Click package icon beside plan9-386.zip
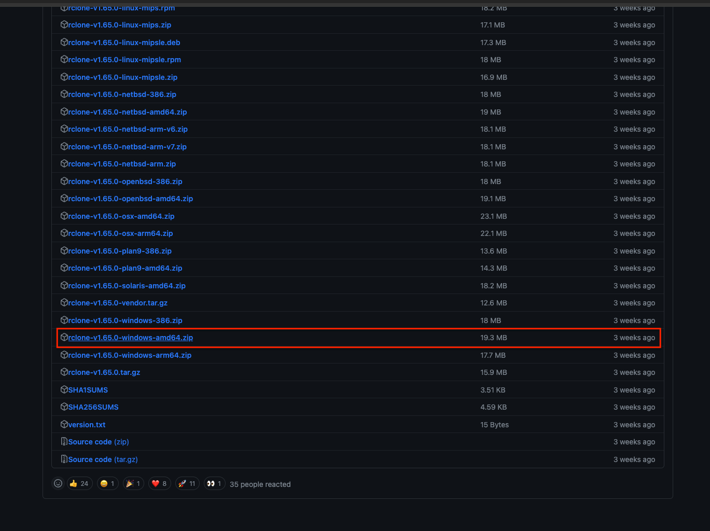Image resolution: width=710 pixels, height=531 pixels. 64,250
